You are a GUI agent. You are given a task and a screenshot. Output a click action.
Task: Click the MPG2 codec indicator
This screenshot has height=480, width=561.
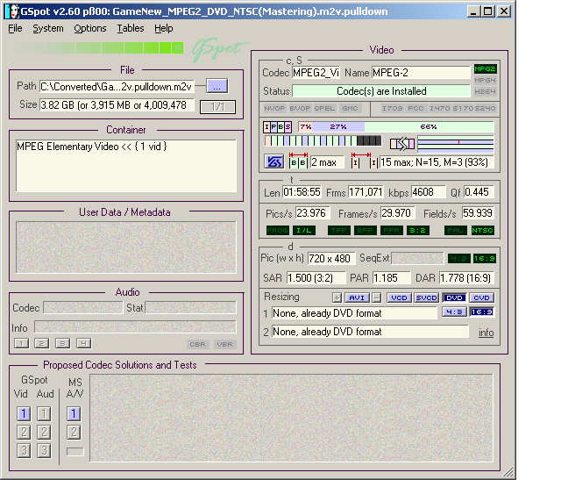[485, 68]
